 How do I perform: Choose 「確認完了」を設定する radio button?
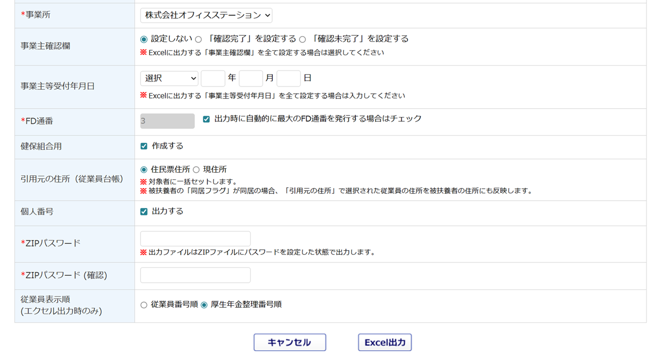click(199, 39)
